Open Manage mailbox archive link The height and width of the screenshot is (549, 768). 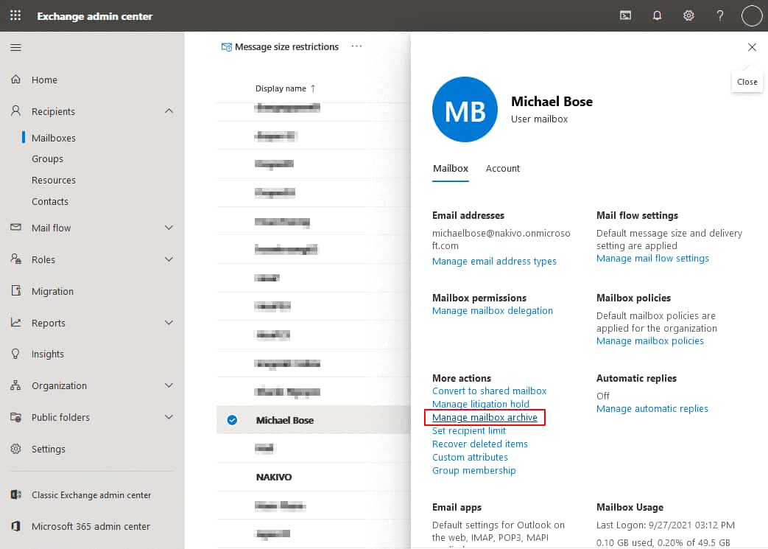[485, 417]
